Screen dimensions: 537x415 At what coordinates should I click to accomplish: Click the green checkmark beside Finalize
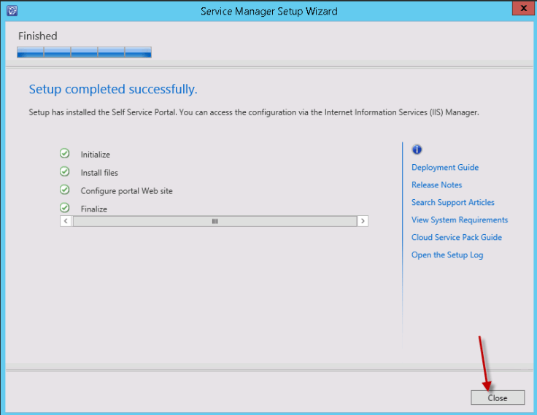coord(65,208)
